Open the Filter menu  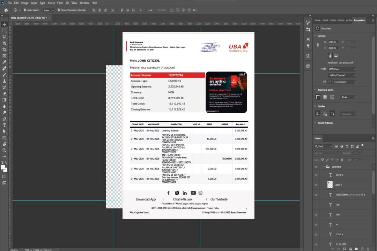pos(60,3)
